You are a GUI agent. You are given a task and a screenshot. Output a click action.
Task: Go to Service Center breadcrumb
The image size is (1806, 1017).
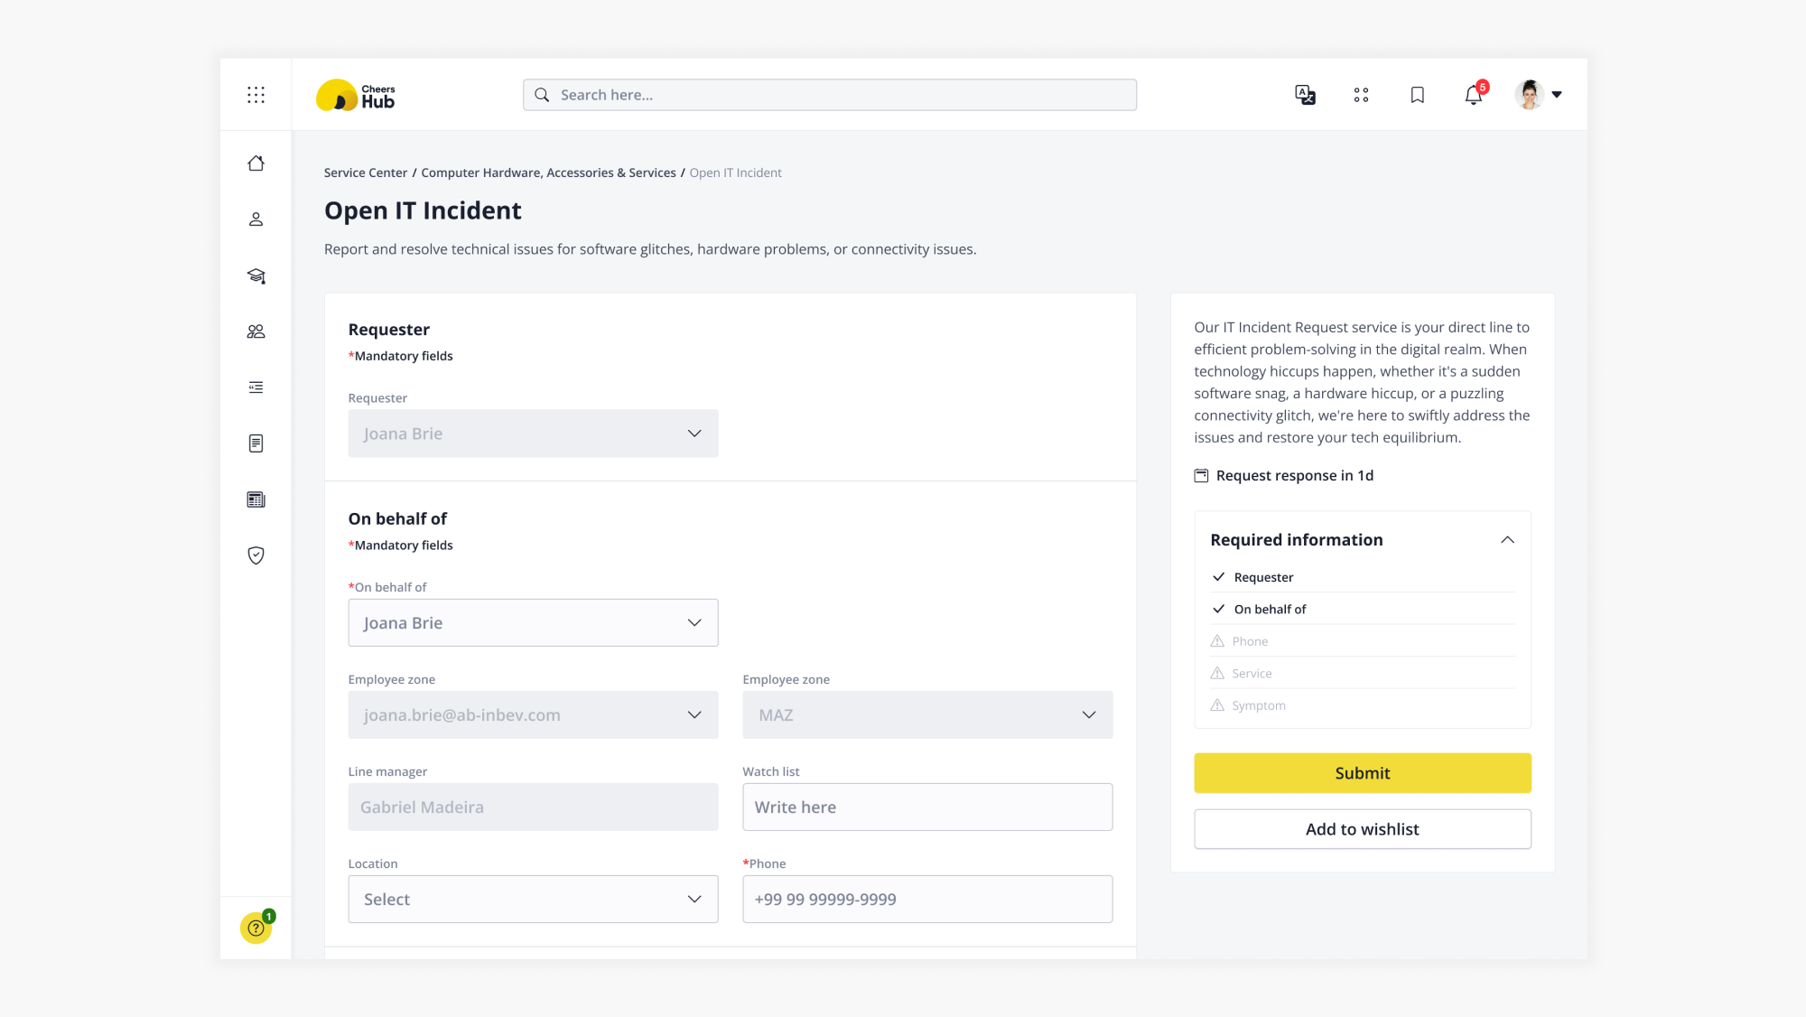pos(365,173)
